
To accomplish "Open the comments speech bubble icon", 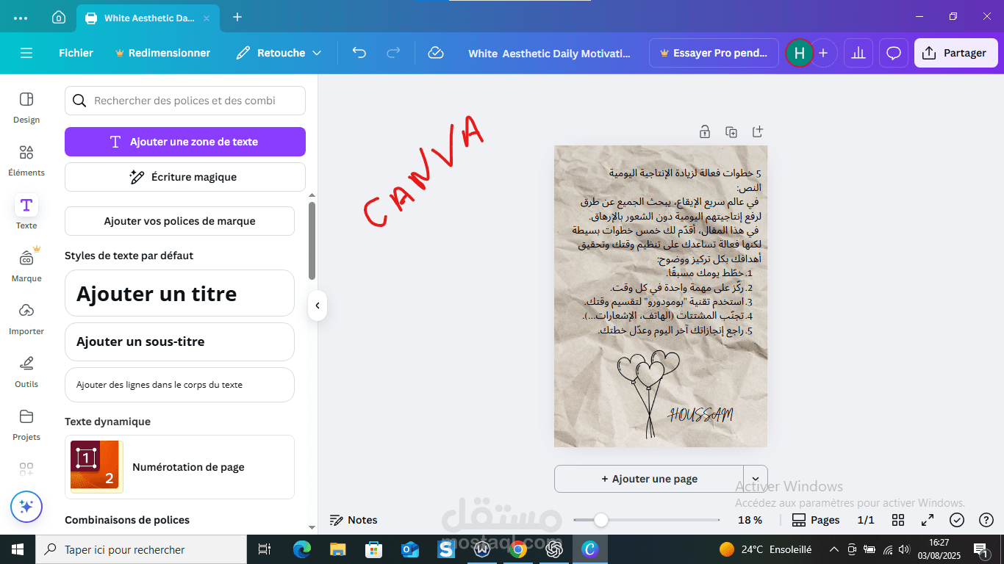I will [894, 53].
